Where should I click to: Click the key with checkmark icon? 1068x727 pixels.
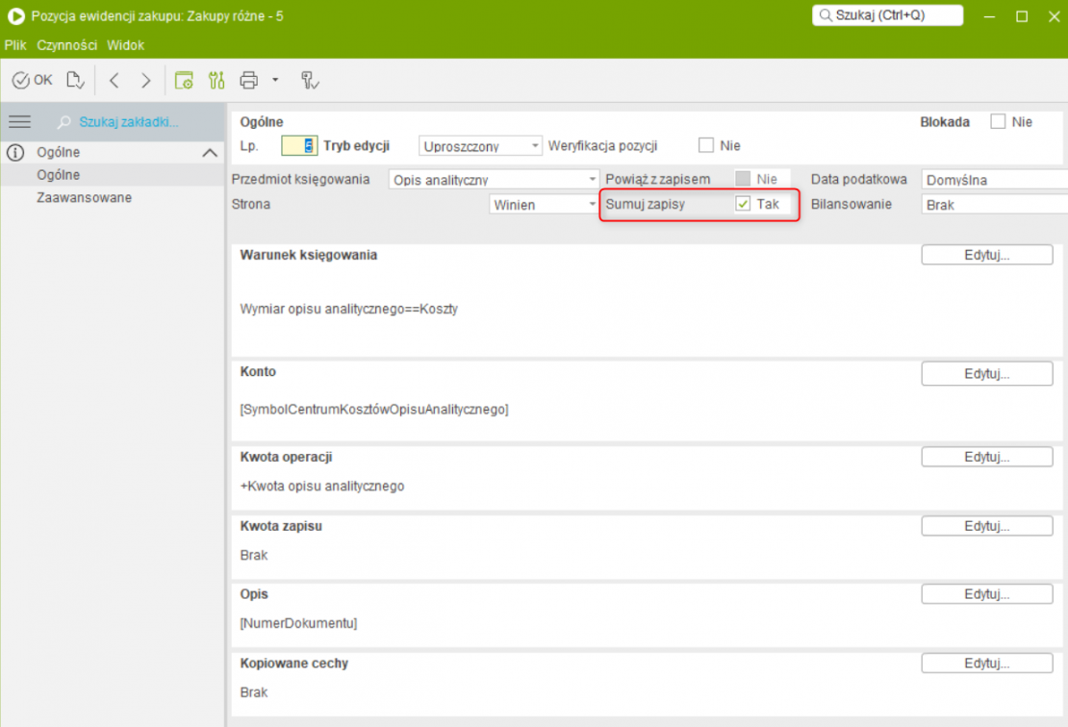310,80
